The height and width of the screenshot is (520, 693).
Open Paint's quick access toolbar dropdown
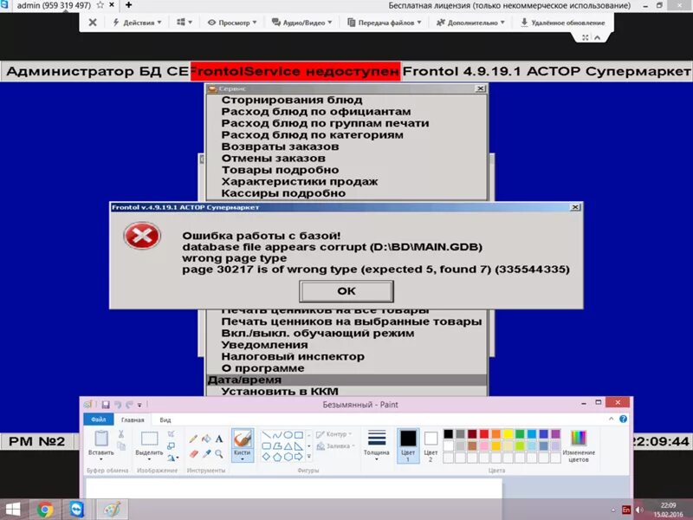139,405
